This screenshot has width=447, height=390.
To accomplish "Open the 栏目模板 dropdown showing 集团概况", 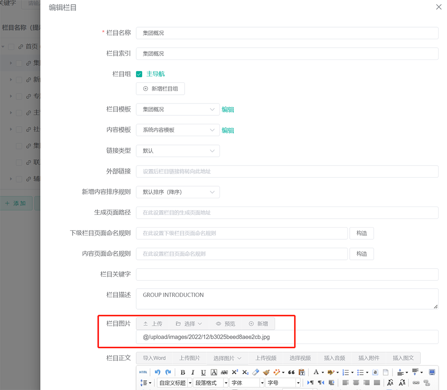I will click(x=178, y=110).
